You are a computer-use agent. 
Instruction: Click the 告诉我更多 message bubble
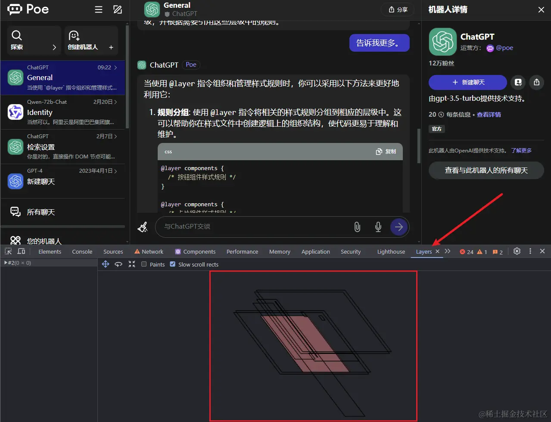point(379,43)
